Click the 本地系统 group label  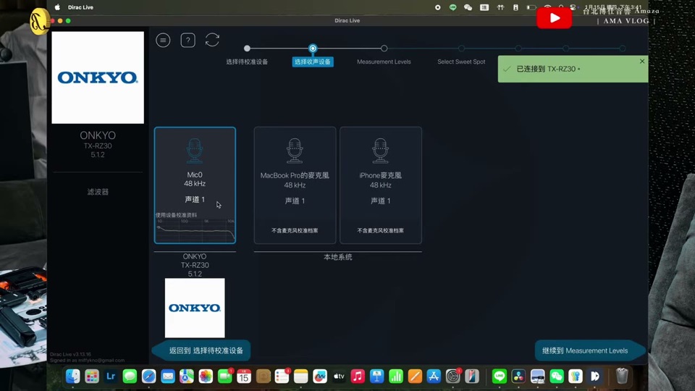pos(338,257)
